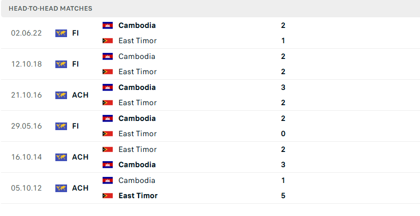Open East Timor team in 29.05.16 match
Screen dimensions: 420x216
(138, 134)
